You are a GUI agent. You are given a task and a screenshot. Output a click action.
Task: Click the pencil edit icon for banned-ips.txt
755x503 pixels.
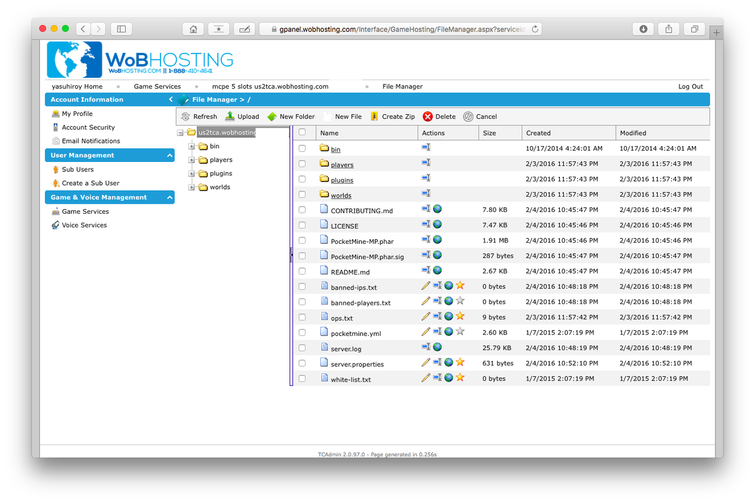tap(426, 286)
